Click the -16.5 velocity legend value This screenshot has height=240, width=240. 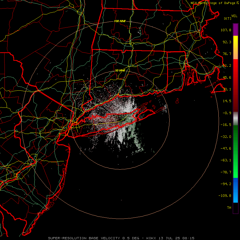226,125
